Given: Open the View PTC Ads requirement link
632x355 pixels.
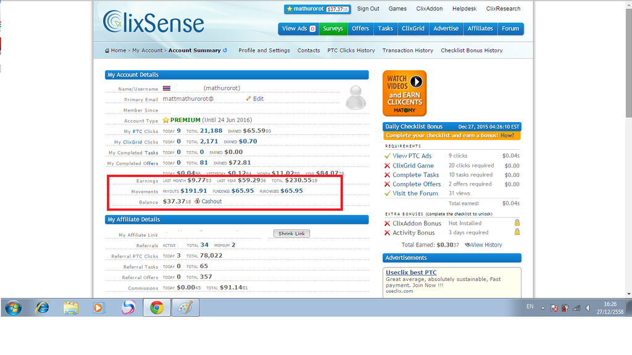Looking at the screenshot, I should 412,156.
